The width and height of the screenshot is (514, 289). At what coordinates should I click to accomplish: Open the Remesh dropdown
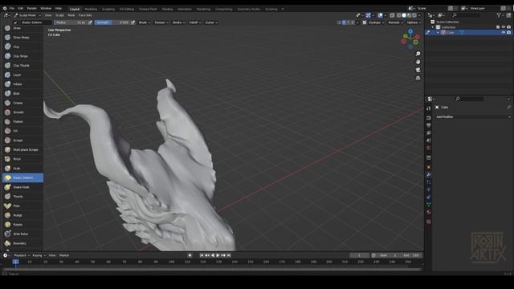coord(395,22)
